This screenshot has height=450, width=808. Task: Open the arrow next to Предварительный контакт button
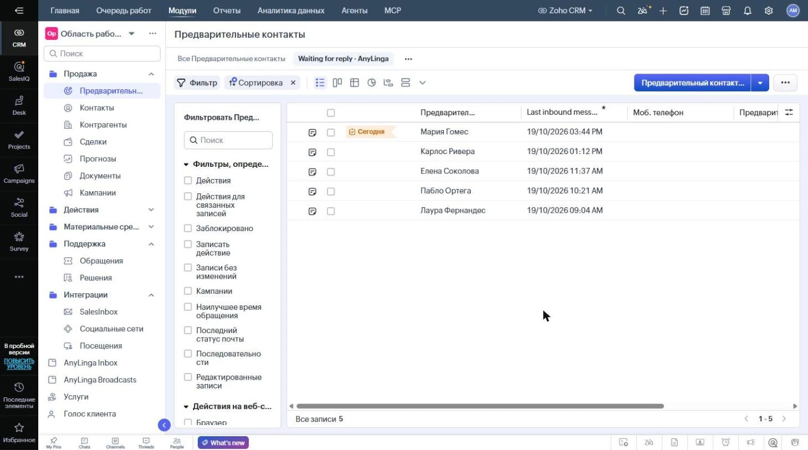coord(760,83)
